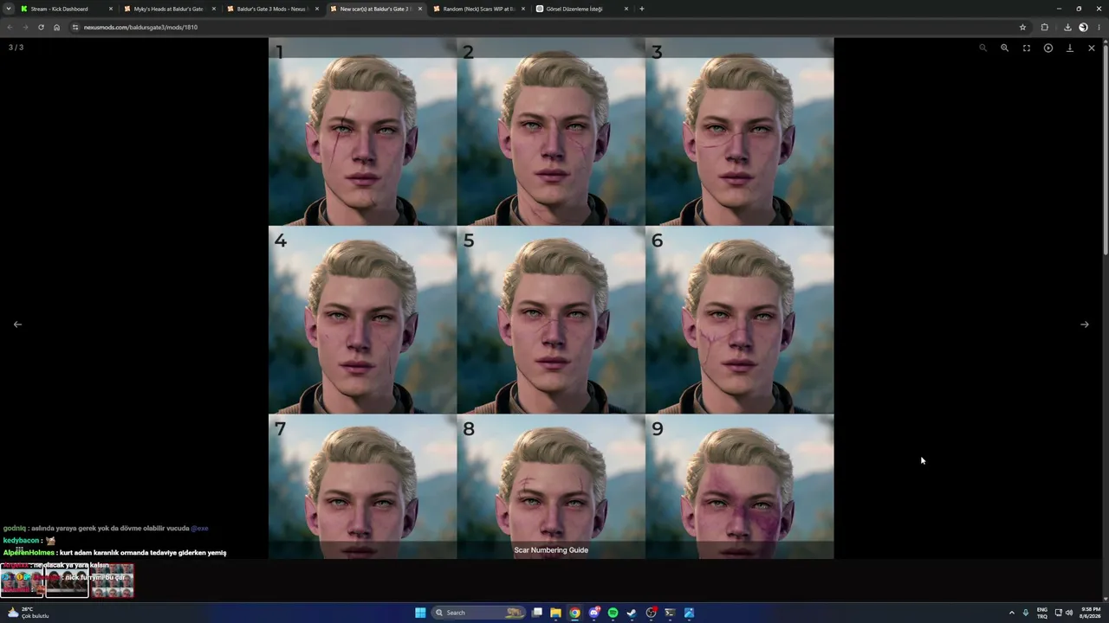Screen dimensions: 1109x623
Task: Go to the previous gallery image
Action: pyautogui.click(x=17, y=324)
